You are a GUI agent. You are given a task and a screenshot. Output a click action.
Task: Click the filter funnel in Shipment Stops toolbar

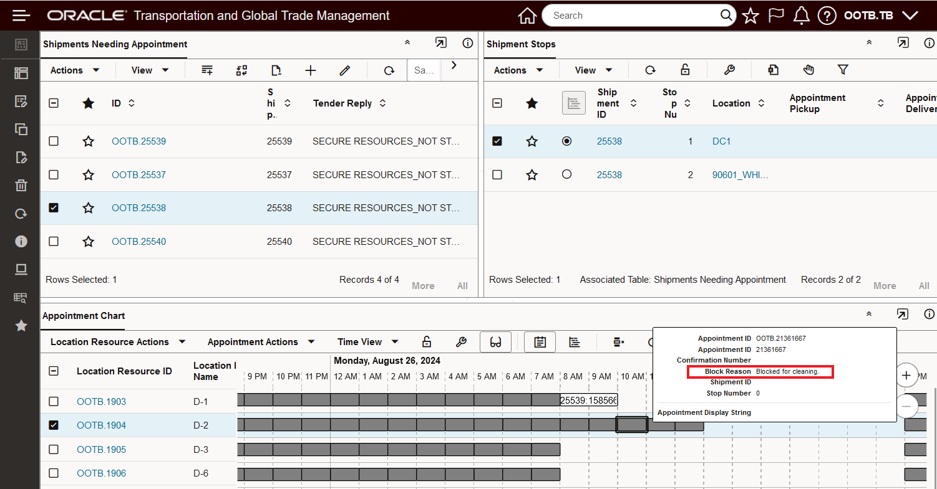coord(843,70)
